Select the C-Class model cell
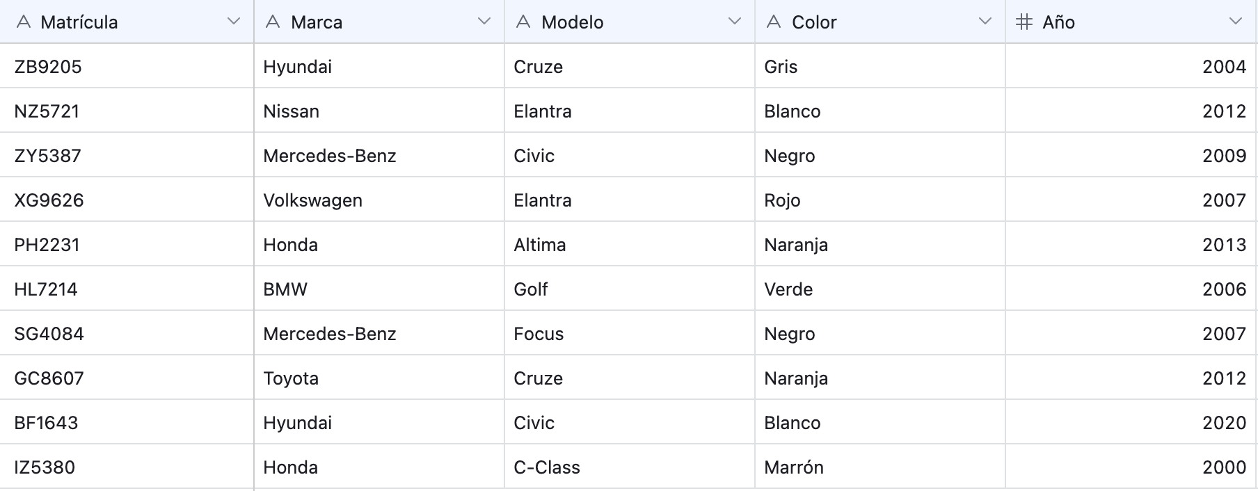Screen dimensions: 1258x491 (547, 467)
